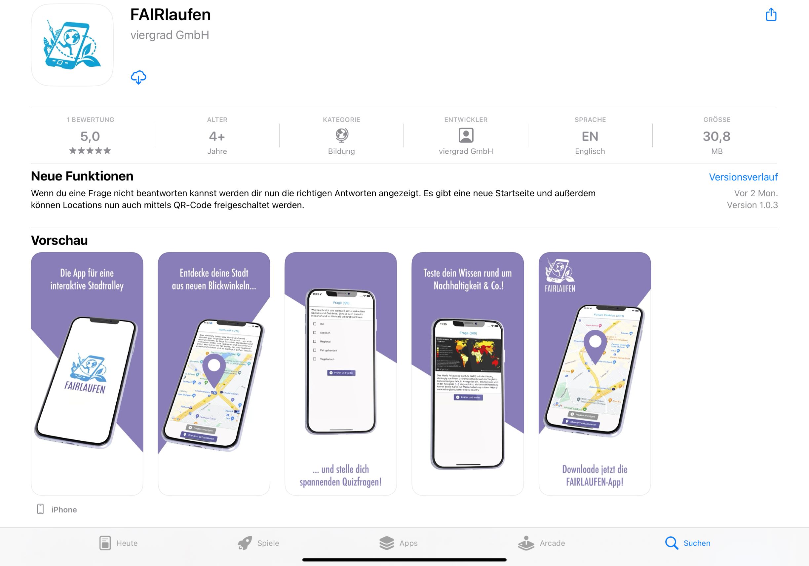
Task: Open the first preview screenshot 'interaktive Stadtralley'
Action: click(87, 374)
